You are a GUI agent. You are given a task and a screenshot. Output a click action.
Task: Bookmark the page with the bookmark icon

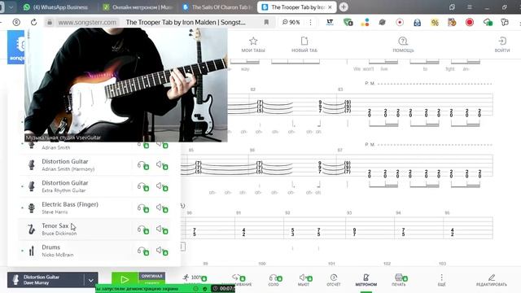(x=266, y=22)
